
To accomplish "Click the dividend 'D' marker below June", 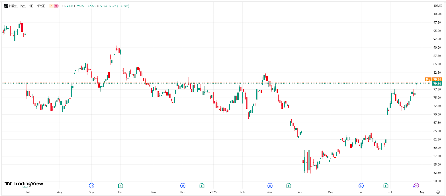I will point(361,185).
